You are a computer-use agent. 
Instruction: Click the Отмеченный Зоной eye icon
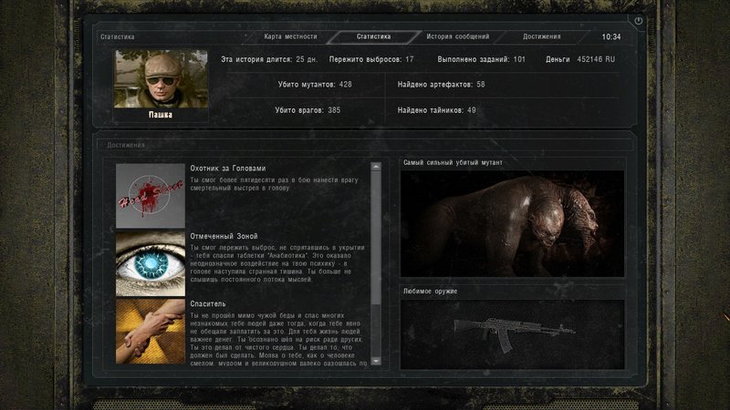click(151, 263)
